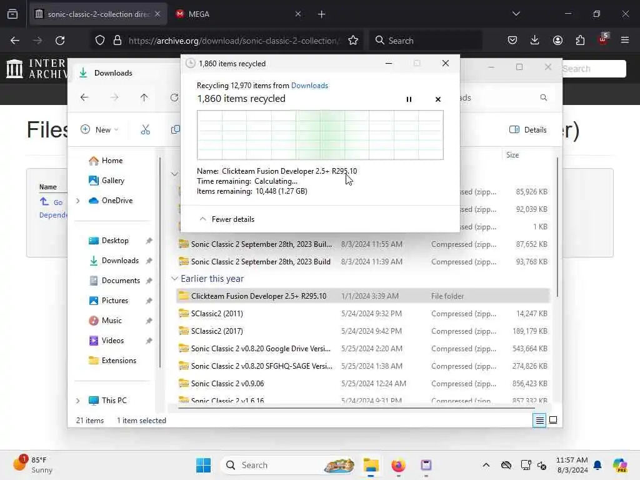Open a new Firefox tab
Image resolution: width=640 pixels, height=480 pixels.
click(322, 14)
